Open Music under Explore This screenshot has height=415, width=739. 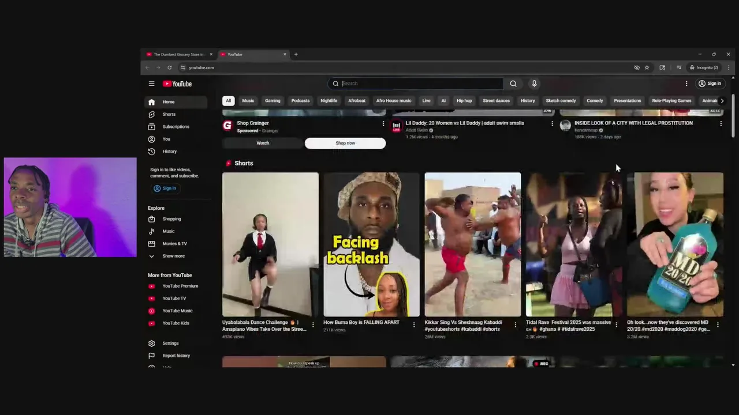176,231
